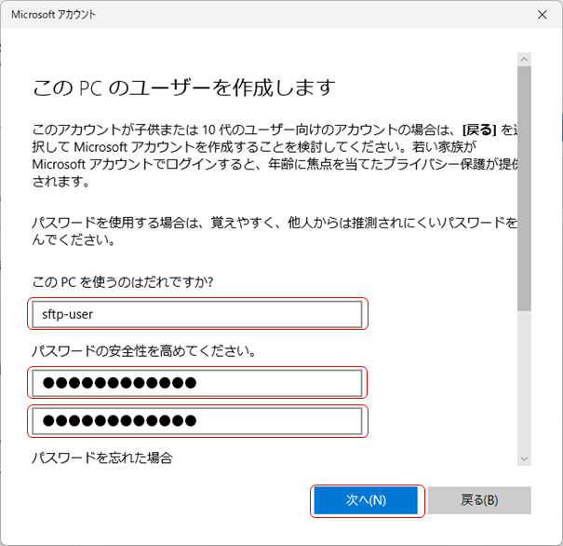
Task: Close the Microsoft アカウント dialog
Action: coord(542,15)
